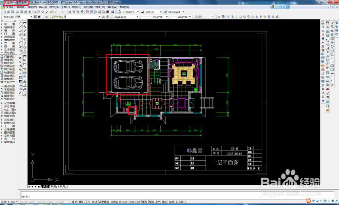Click the 快速标注 quick dimension tool

[x=9, y=72]
